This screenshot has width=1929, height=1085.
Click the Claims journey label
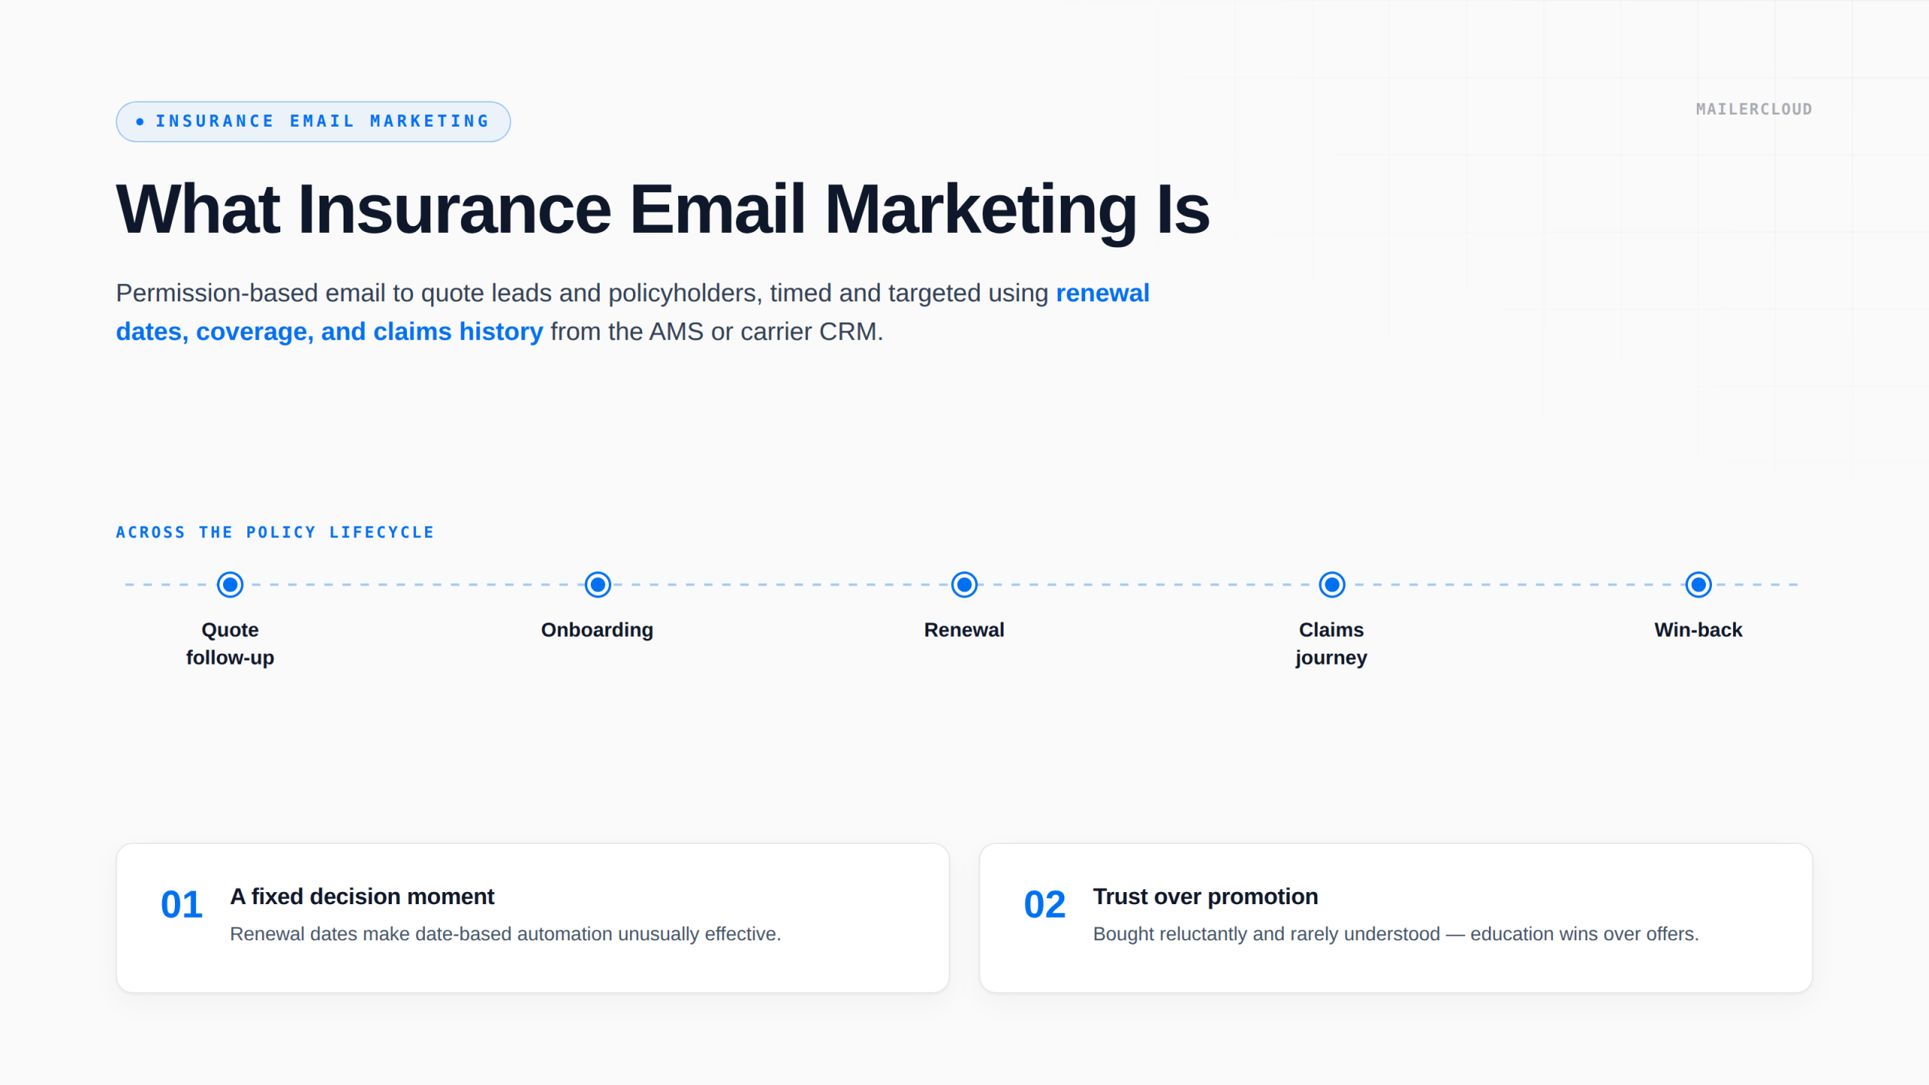(x=1331, y=643)
